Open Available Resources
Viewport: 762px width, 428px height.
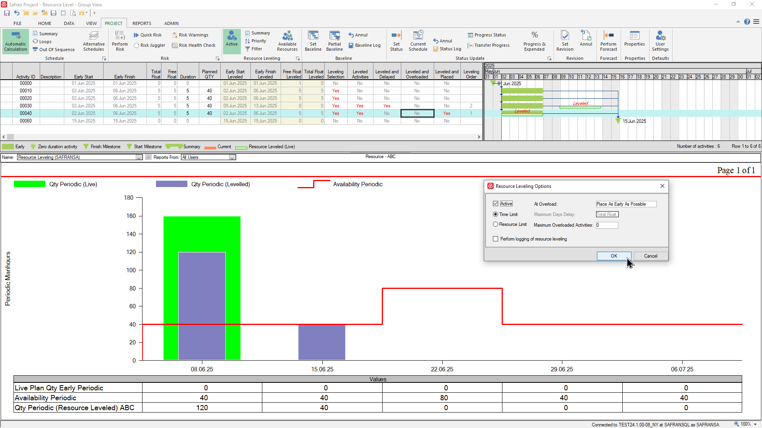pos(287,41)
